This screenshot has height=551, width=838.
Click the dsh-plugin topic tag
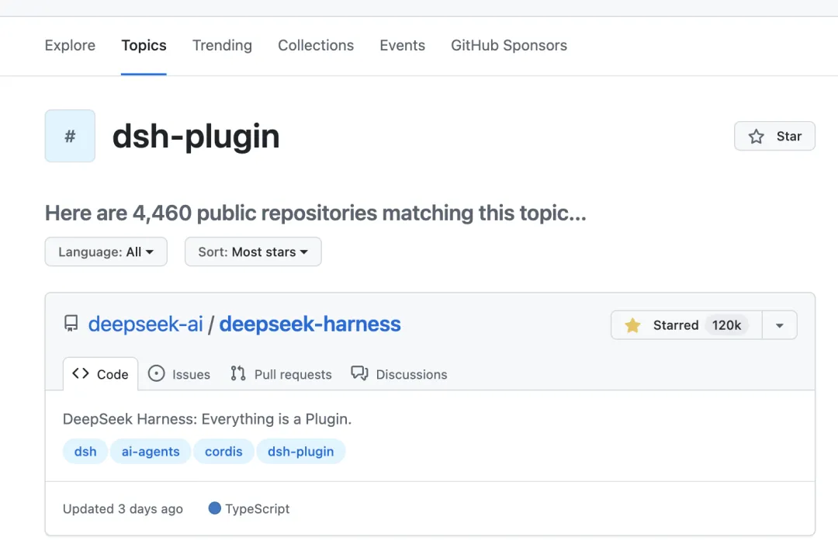click(301, 452)
